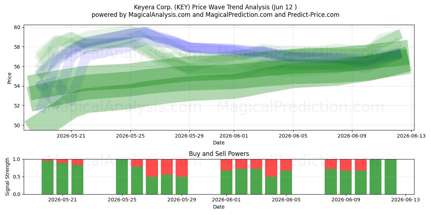The width and height of the screenshot is (431, 215).
Task: Click 2026-05-29 date label under the Buy and Sell chart
Action: (x=182, y=200)
